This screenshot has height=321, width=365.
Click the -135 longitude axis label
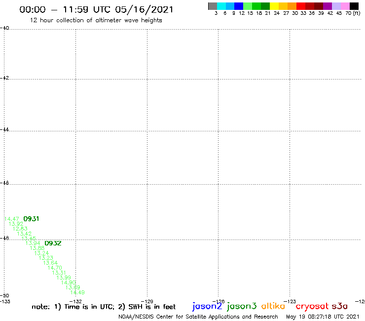tap(5, 301)
